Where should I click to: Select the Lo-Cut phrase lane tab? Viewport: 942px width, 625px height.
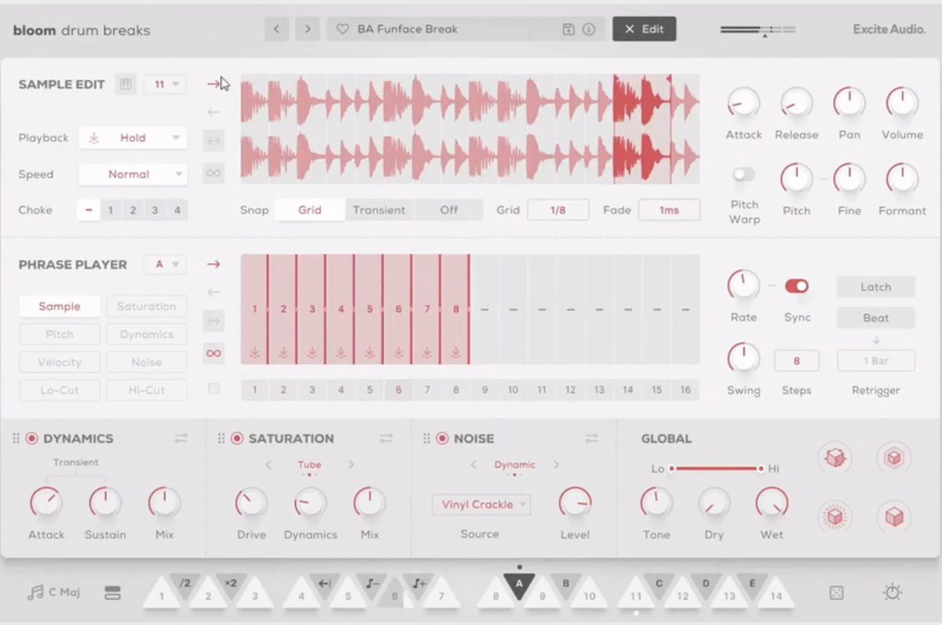(x=60, y=390)
